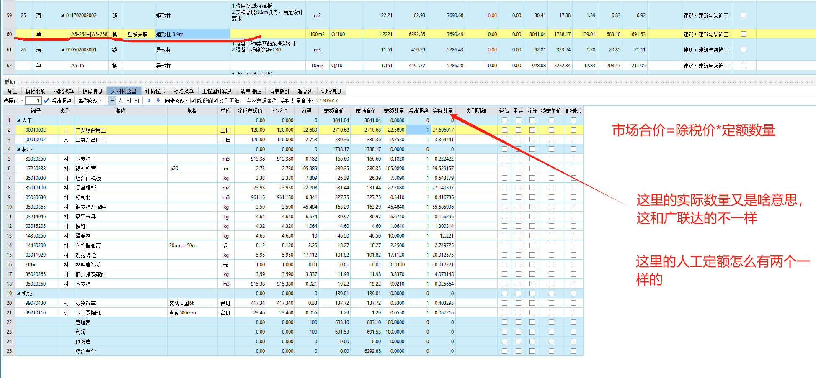Collapse the 人工 group
The height and width of the screenshot is (378, 816).
click(18, 120)
